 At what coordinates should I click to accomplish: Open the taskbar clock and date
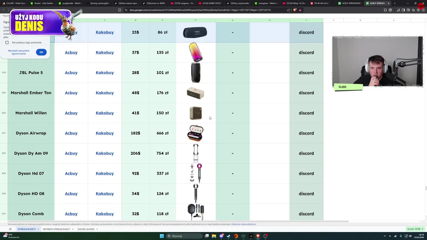coord(419,236)
